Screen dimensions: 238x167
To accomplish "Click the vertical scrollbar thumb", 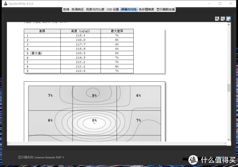I will [228, 88].
